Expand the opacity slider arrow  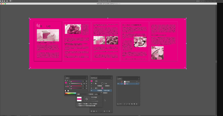(101, 94)
